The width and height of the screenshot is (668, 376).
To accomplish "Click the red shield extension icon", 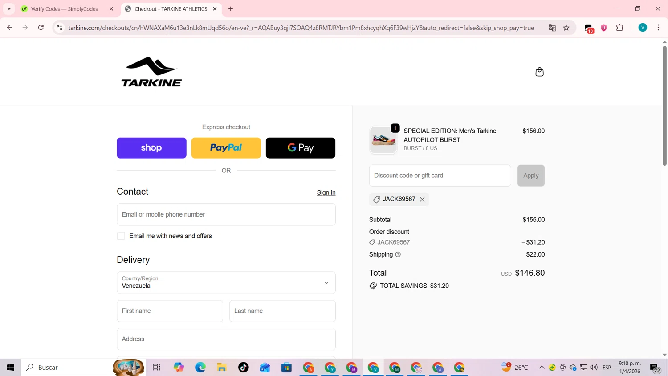I will click(x=604, y=28).
